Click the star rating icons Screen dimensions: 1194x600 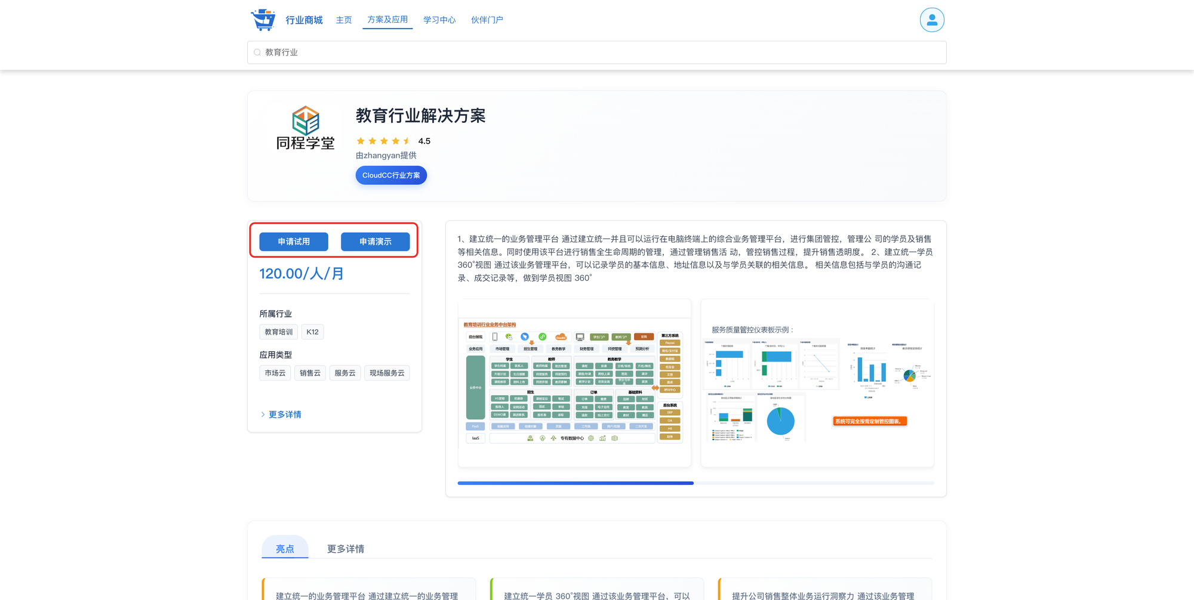(383, 141)
